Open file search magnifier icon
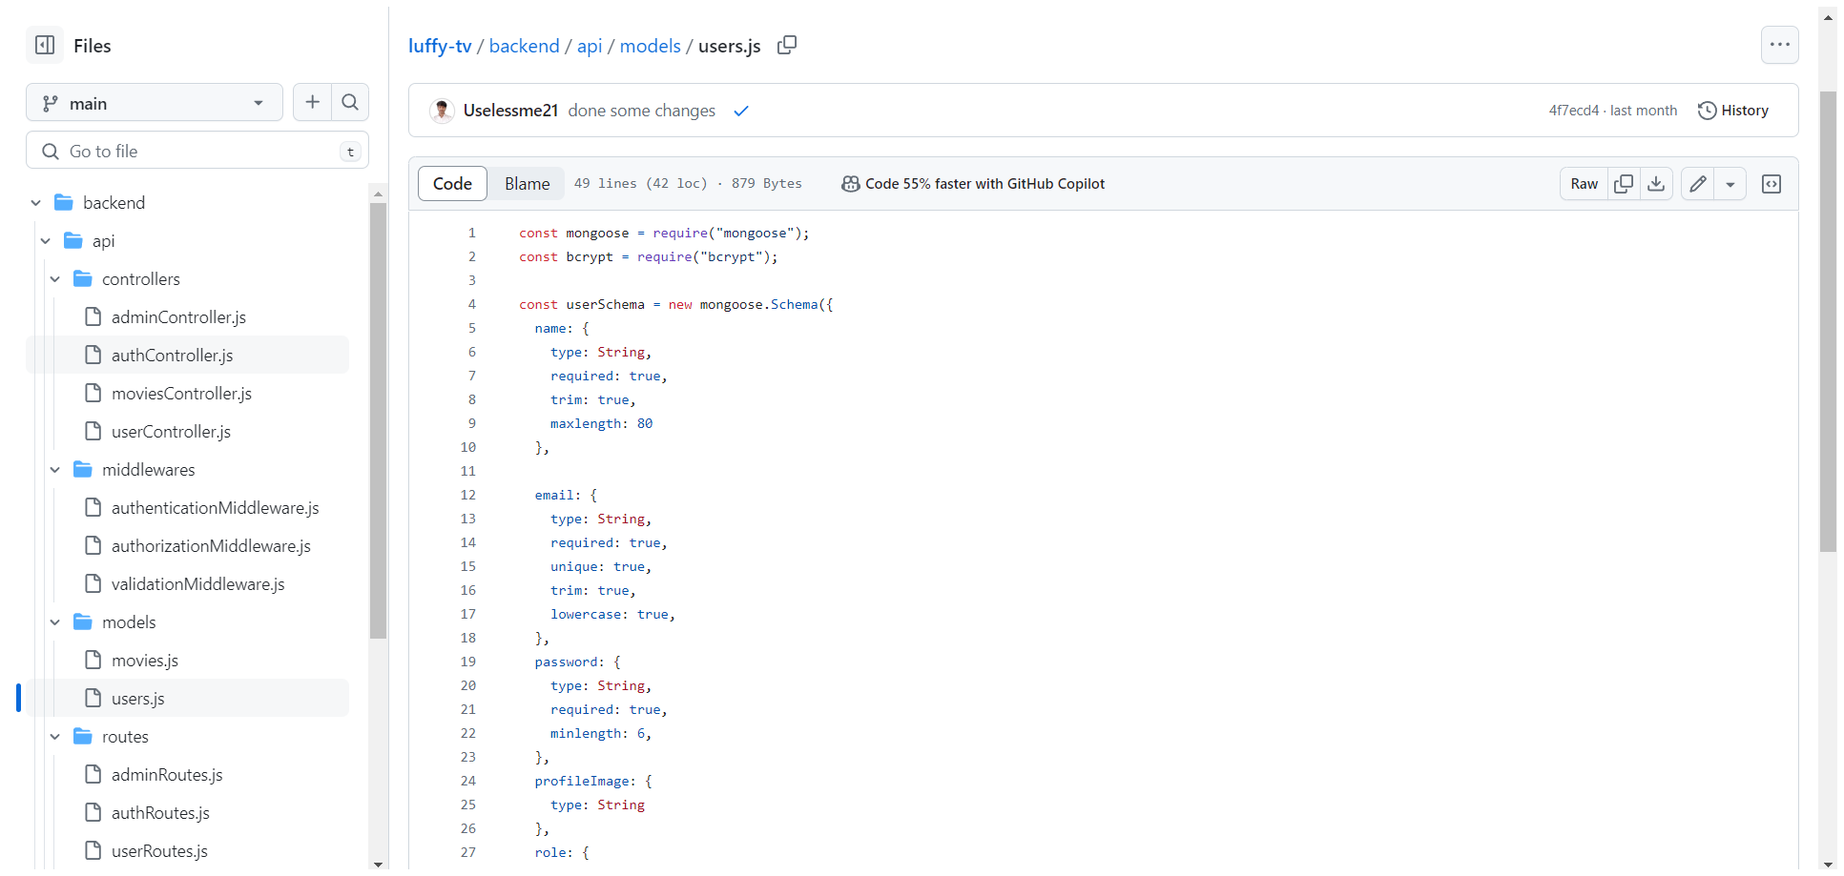 [x=350, y=102]
